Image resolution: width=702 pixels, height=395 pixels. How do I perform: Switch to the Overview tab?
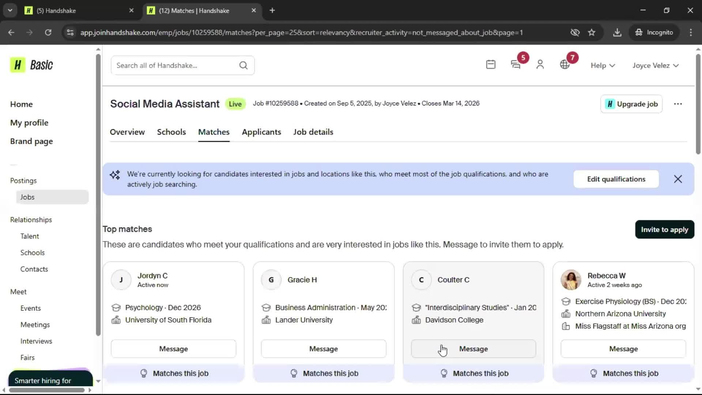pos(127,132)
